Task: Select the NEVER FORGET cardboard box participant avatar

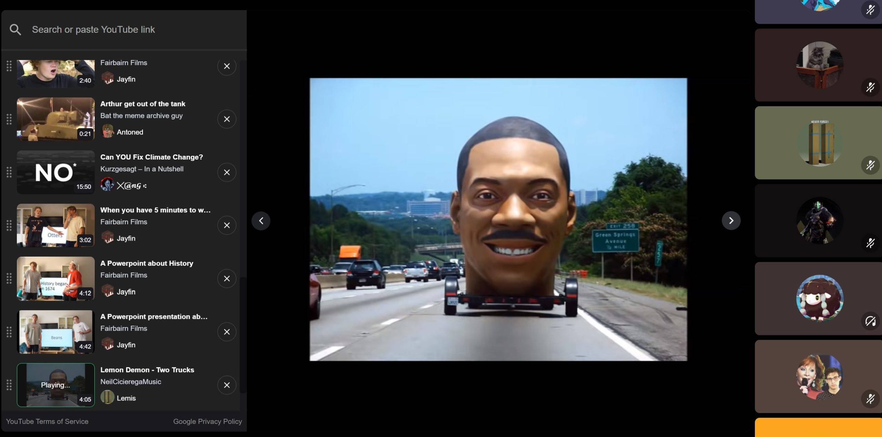Action: pos(820,143)
